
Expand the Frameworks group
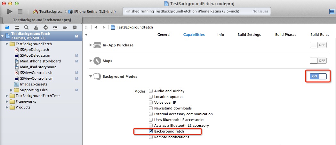[7, 101]
